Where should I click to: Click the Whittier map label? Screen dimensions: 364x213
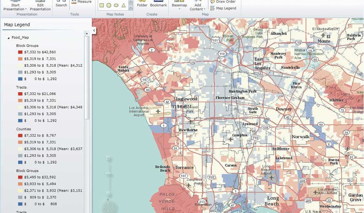tap(336, 100)
